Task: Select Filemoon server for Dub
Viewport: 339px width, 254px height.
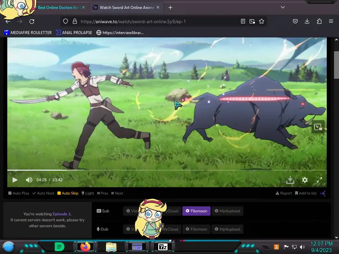Action: [196, 229]
